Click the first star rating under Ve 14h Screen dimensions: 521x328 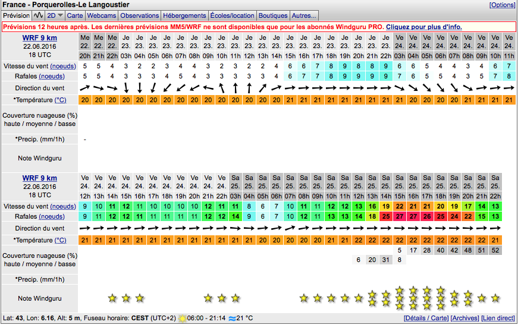(x=112, y=298)
